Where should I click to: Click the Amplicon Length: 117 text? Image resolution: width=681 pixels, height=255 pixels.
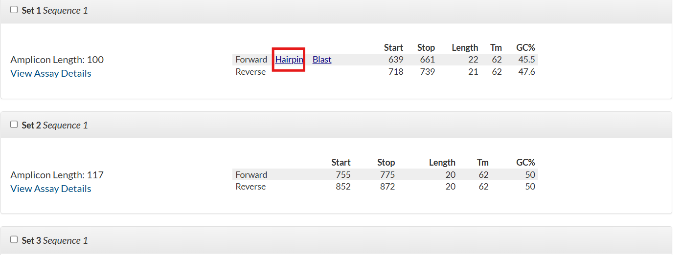pos(57,175)
